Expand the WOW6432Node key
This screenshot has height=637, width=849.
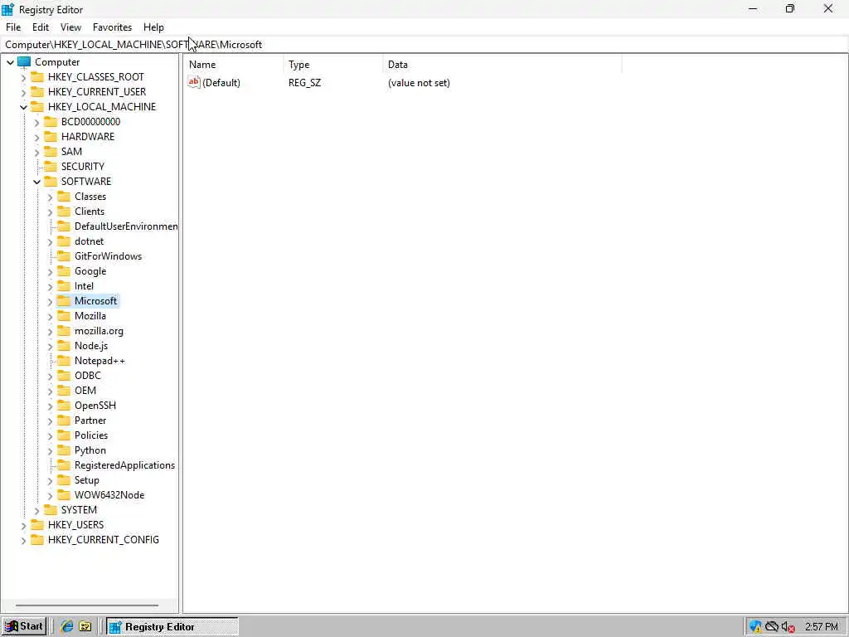click(x=50, y=496)
